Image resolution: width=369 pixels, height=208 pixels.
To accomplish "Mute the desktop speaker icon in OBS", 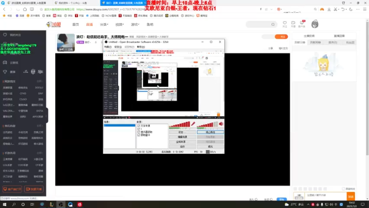I will pyautogui.click(x=221, y=124).
